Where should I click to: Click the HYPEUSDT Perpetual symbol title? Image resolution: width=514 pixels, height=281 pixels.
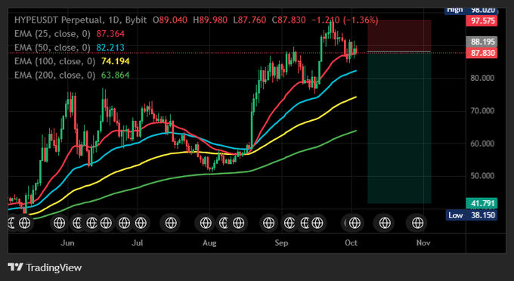tap(58, 20)
